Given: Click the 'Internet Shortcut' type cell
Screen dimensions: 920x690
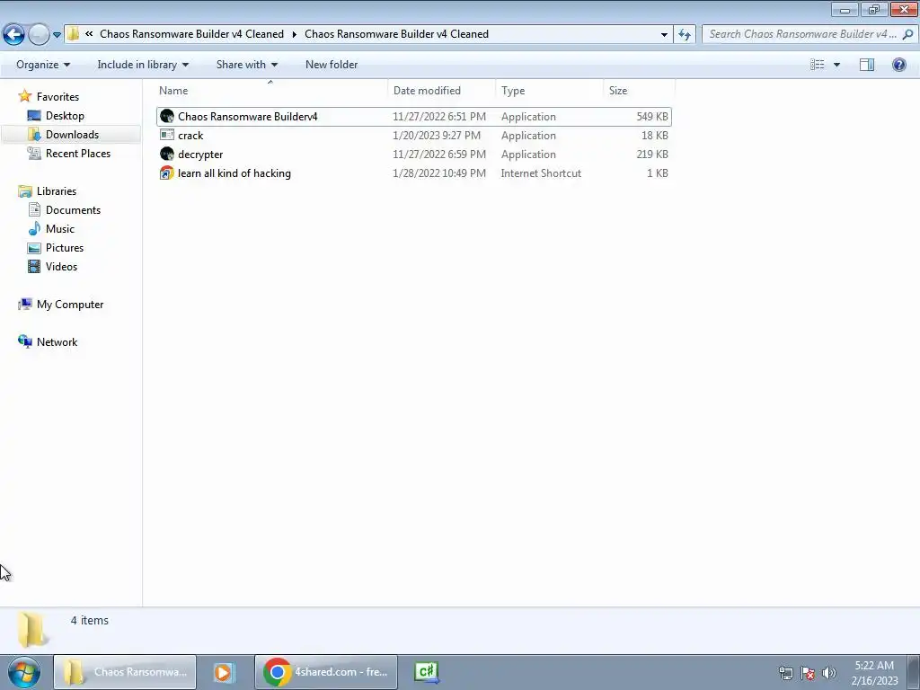Looking at the screenshot, I should pos(541,173).
